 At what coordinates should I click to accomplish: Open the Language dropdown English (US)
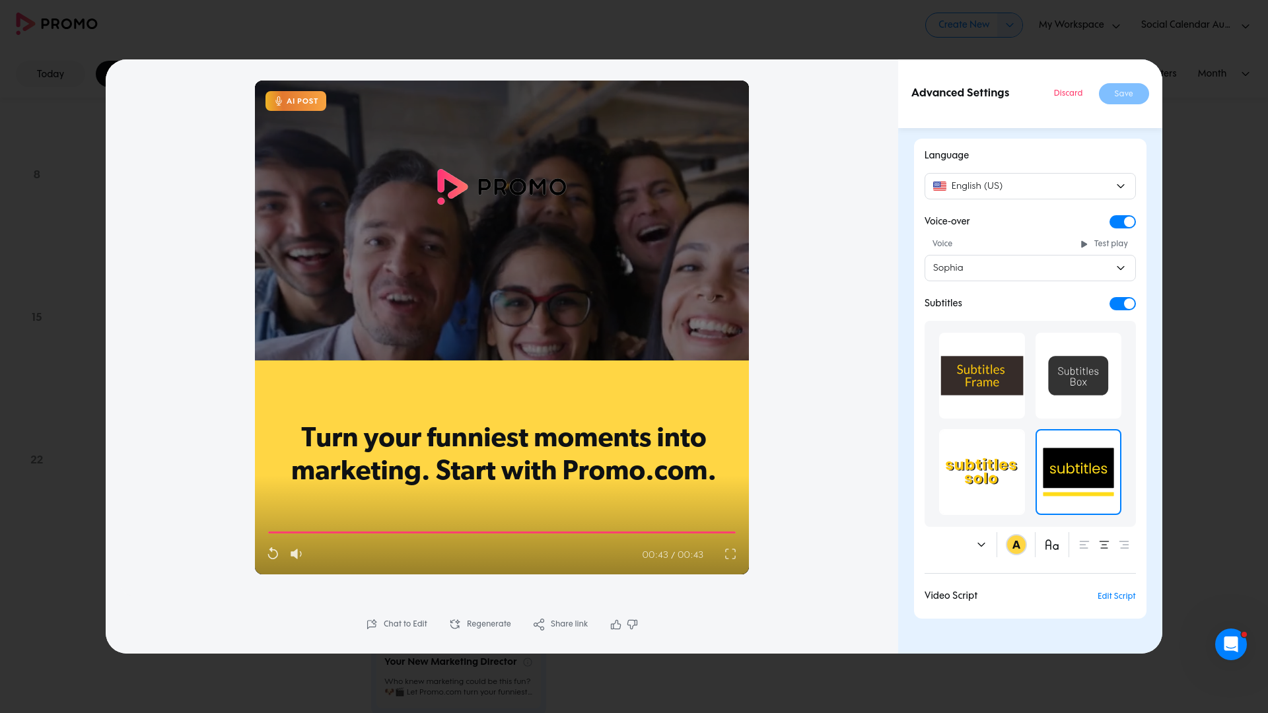(x=1030, y=186)
